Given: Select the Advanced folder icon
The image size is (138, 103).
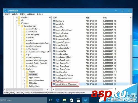Looking at the screenshot, I should click(x=27, y=75).
